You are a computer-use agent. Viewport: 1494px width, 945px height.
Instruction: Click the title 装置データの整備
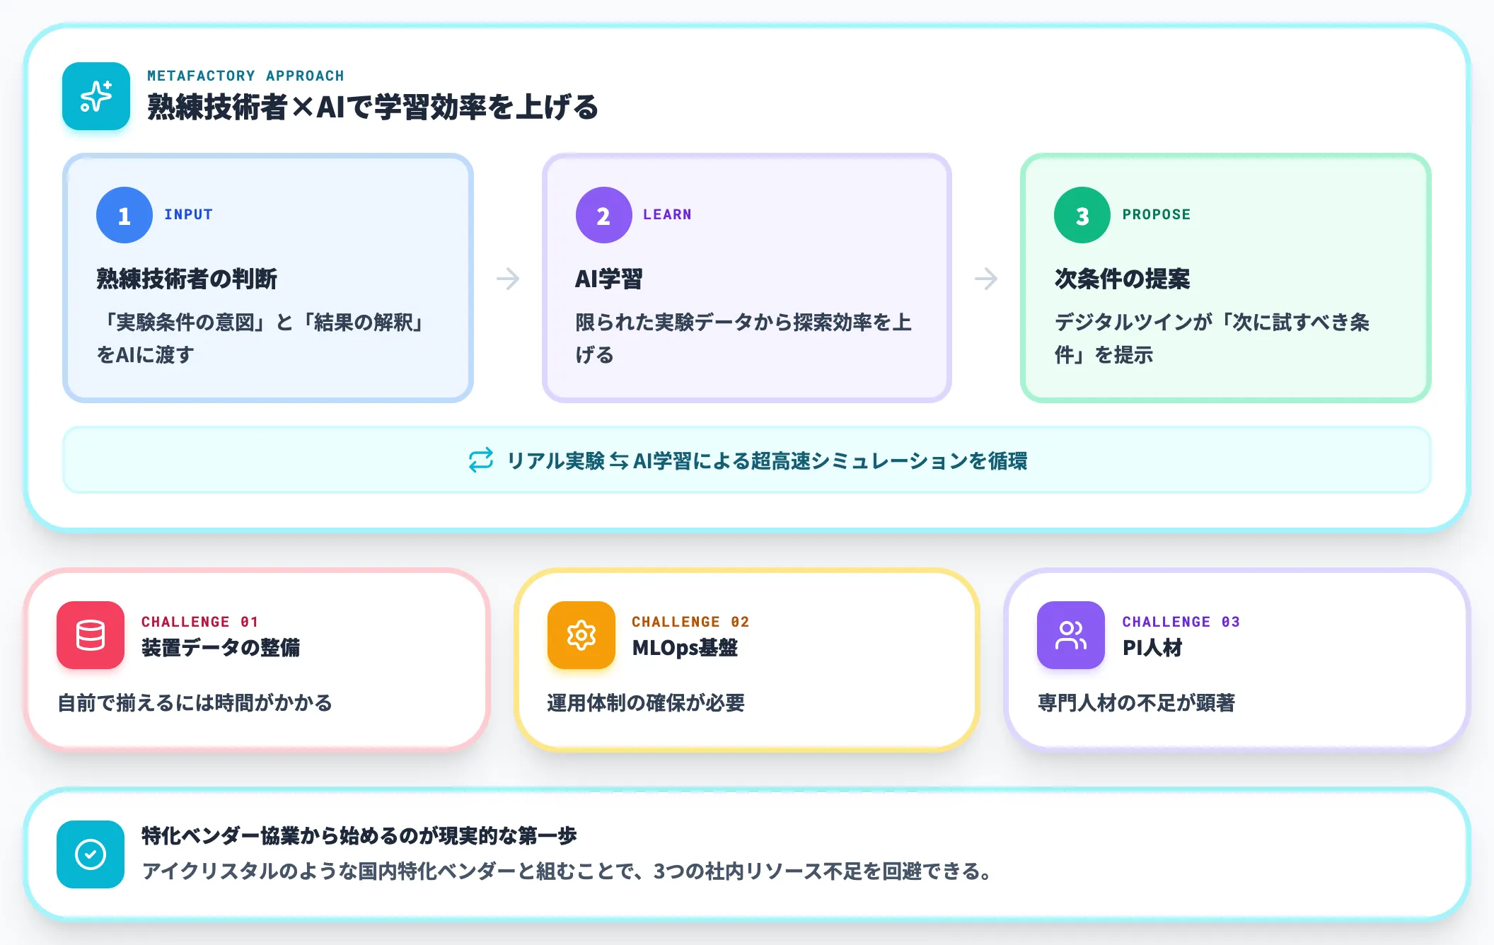(x=221, y=648)
